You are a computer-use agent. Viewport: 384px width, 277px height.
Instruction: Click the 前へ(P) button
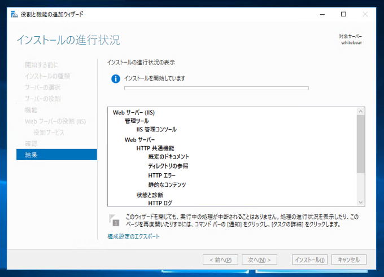220,260
